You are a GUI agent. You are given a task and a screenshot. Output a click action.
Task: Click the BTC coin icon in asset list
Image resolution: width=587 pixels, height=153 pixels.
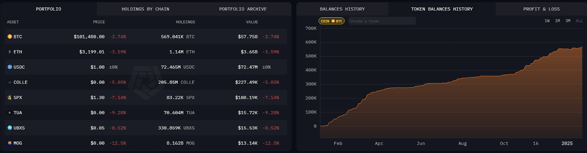(x=10, y=37)
